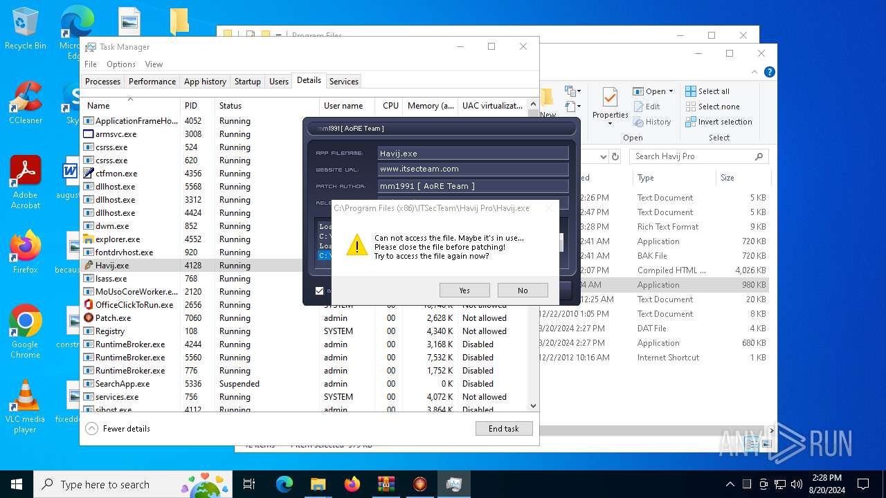Open the taskbar clock showing 2:28 PM

(x=826, y=484)
